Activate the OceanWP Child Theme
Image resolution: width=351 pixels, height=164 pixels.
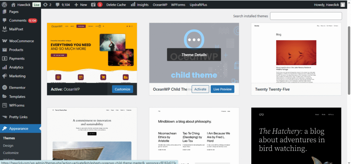(x=200, y=89)
